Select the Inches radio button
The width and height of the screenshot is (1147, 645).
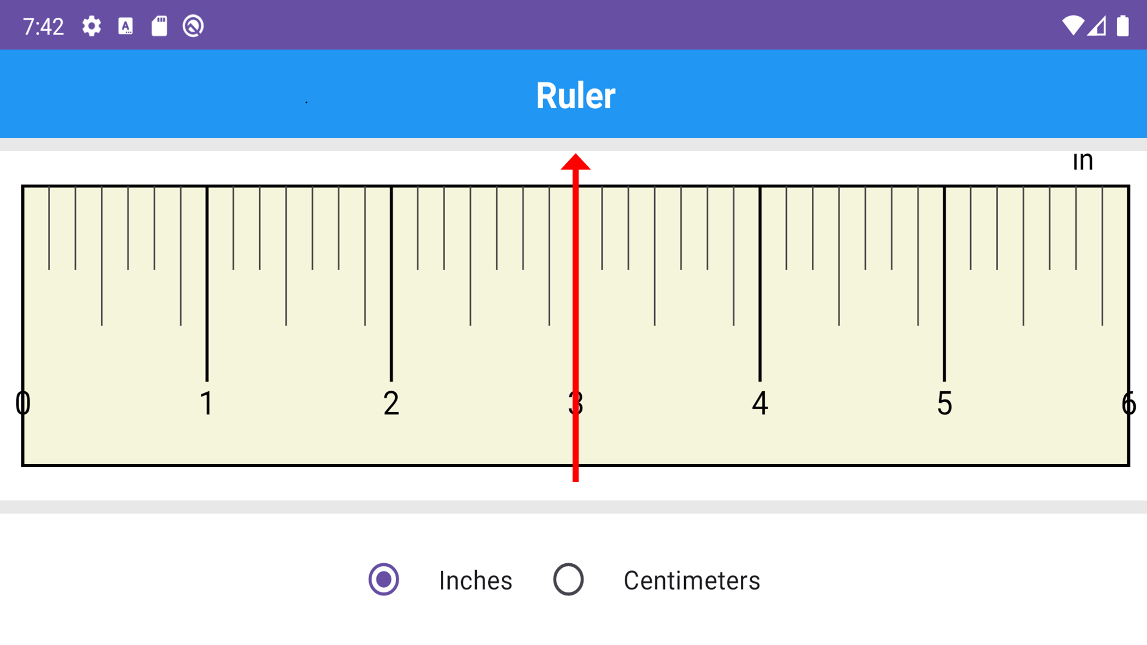pyautogui.click(x=384, y=579)
